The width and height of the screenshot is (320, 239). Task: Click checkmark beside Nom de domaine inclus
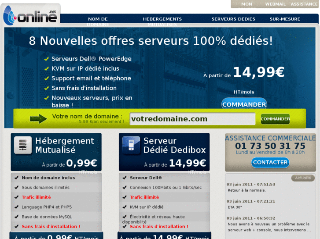pyautogui.click(x=17, y=178)
